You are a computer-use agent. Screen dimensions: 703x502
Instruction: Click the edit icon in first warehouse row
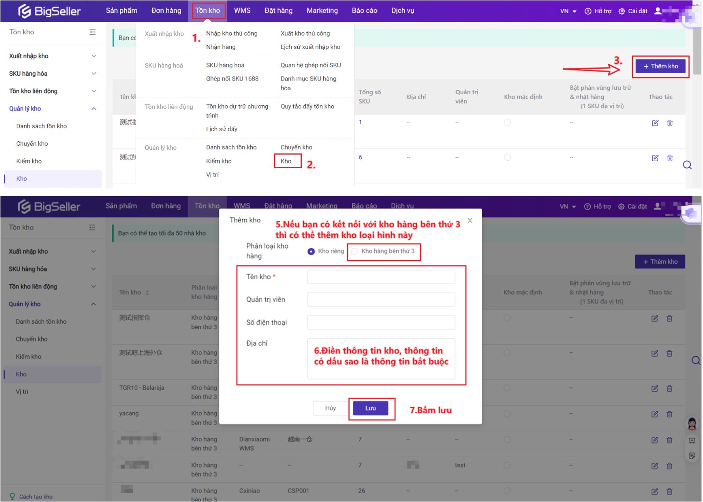[655, 123]
